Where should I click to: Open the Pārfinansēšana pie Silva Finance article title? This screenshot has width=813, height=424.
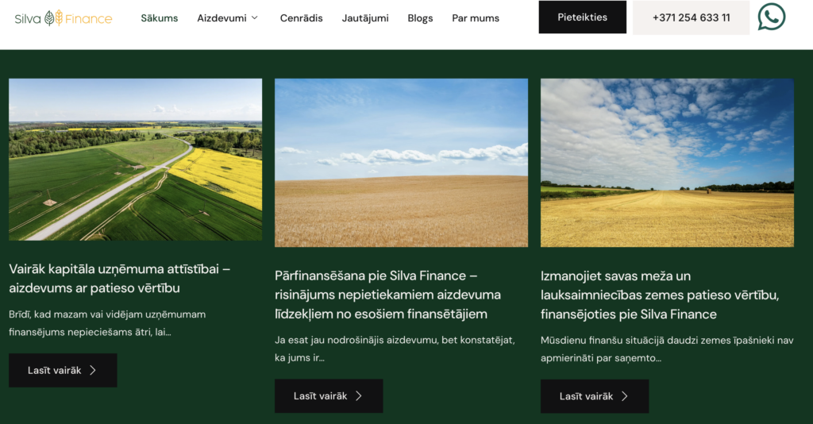point(387,295)
